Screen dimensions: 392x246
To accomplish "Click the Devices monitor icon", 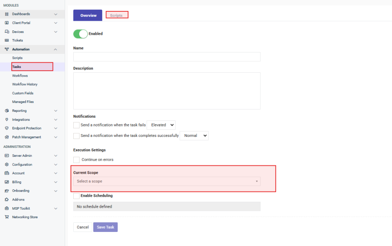I will pyautogui.click(x=7, y=32).
